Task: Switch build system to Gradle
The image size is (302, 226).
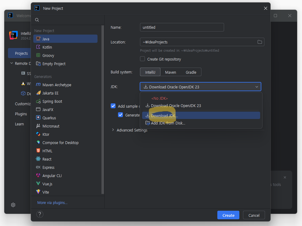Action: [191, 72]
